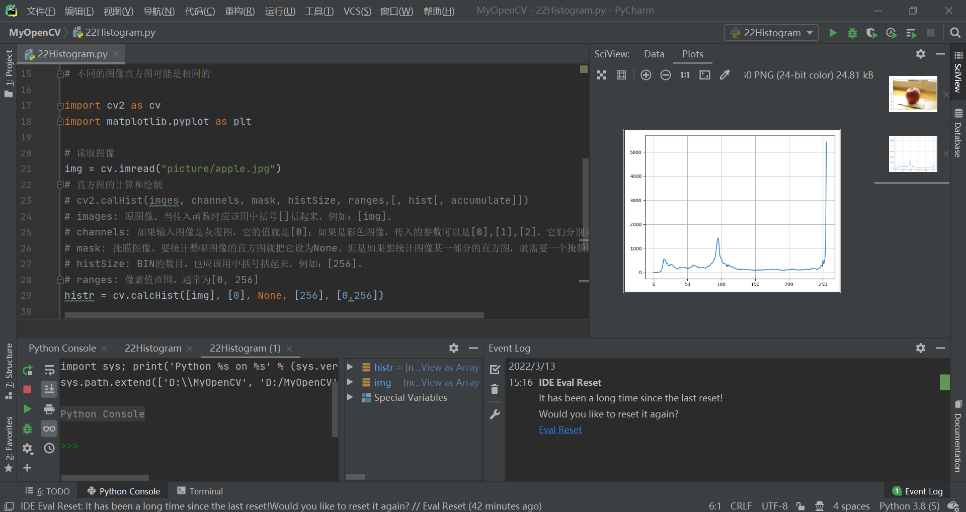The image size is (966, 512).
Task: Open the debugger for 22Histogram
Action: (x=852, y=32)
